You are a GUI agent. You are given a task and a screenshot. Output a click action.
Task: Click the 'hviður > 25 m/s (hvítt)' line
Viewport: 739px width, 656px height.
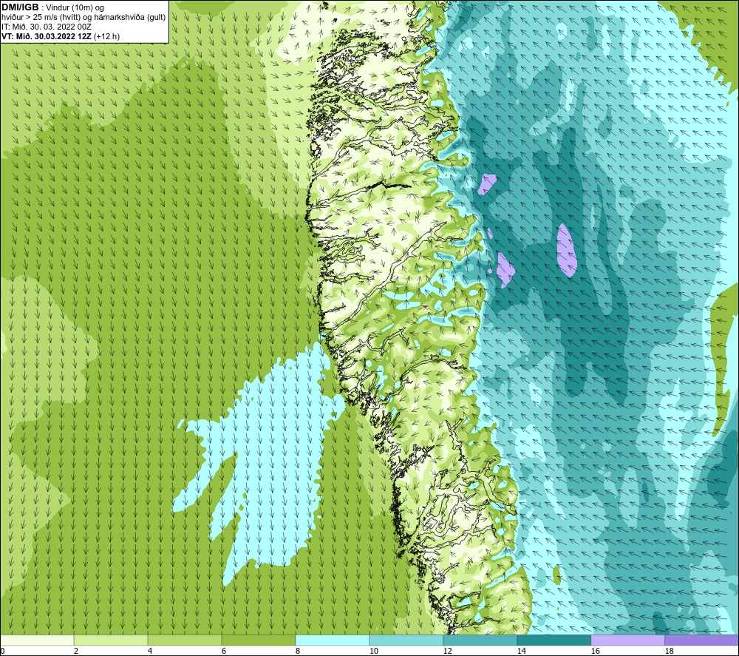pyautogui.click(x=84, y=18)
